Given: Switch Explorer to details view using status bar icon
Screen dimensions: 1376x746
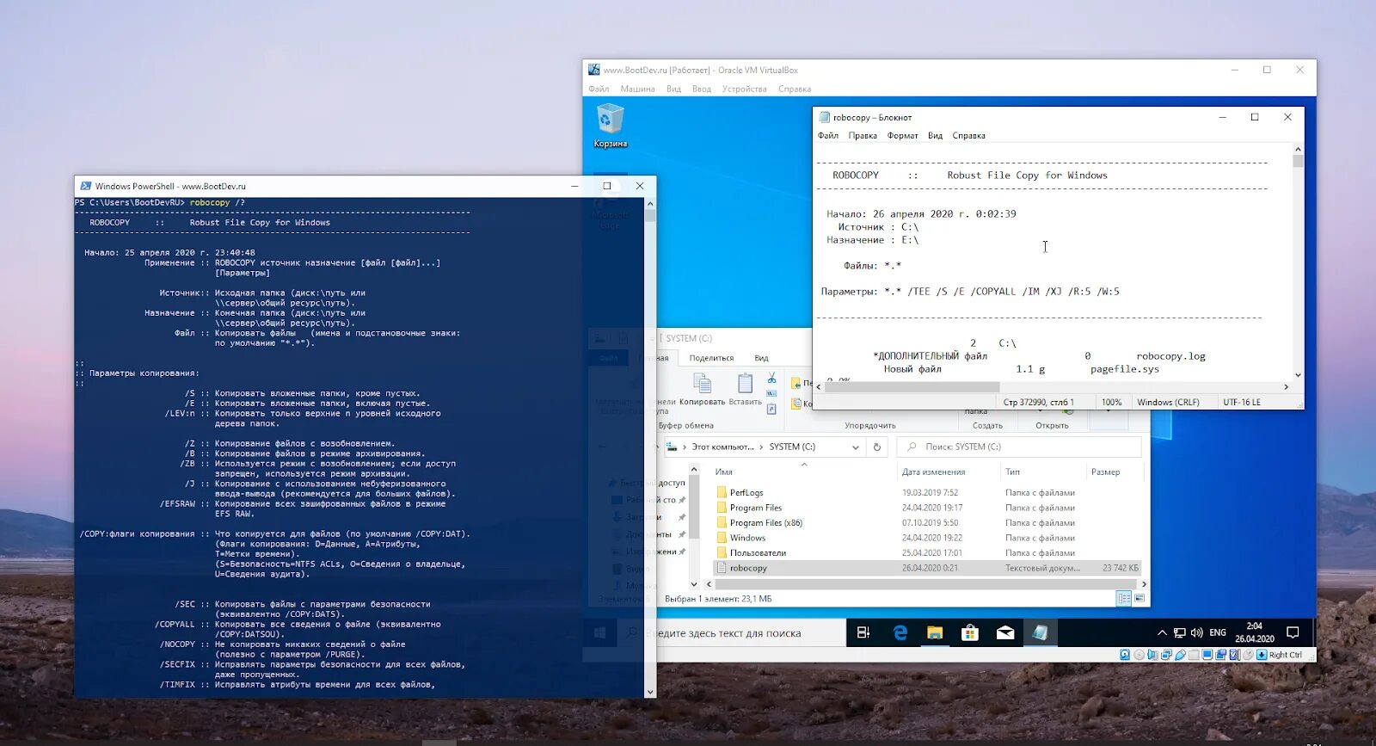Looking at the screenshot, I should (1124, 598).
